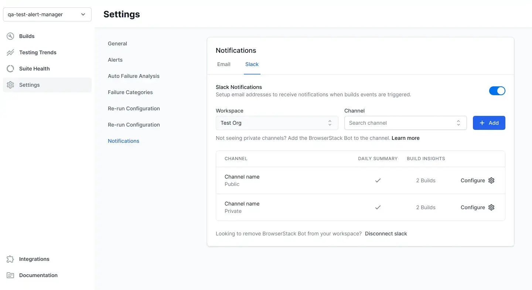Open the Learn more link

(405, 138)
